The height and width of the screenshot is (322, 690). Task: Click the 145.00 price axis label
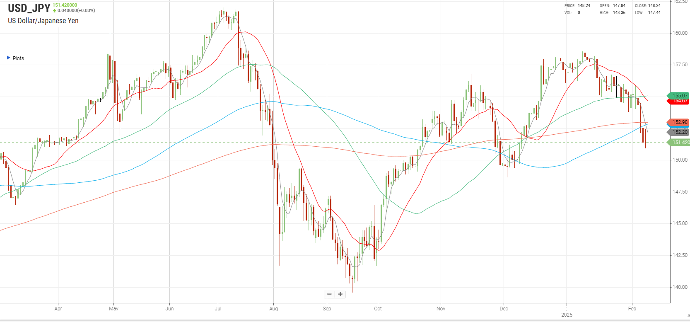click(680, 223)
